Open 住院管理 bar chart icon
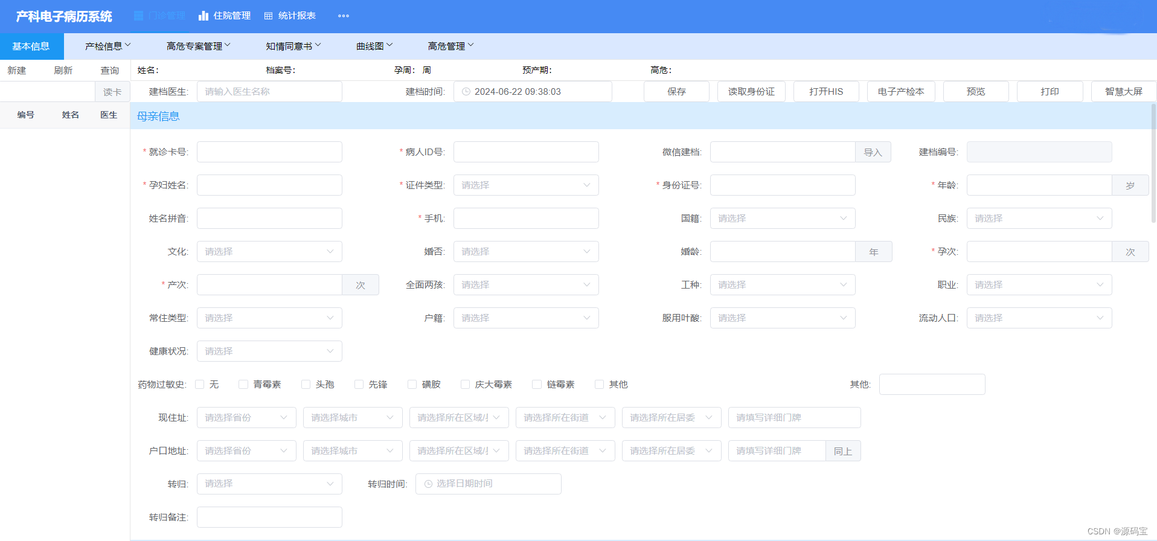1157x541 pixels. pos(204,16)
